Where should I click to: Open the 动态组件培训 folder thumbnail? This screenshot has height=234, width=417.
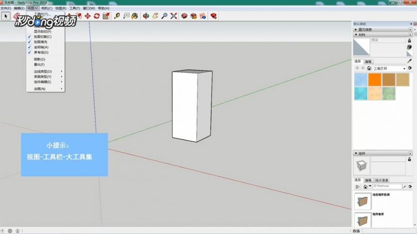(363, 202)
